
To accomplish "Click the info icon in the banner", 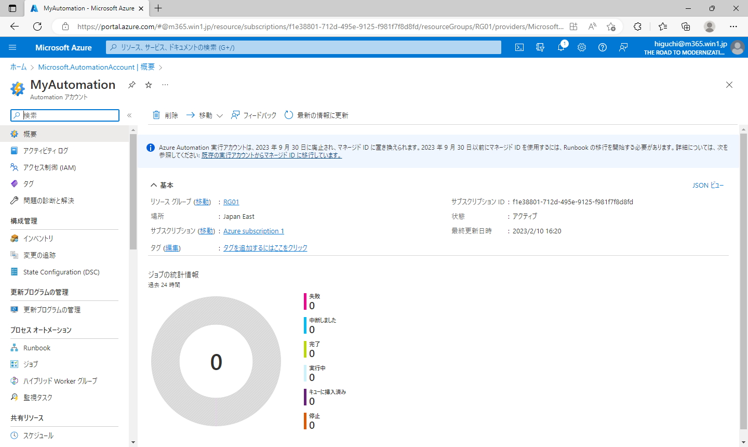I will tap(151, 148).
